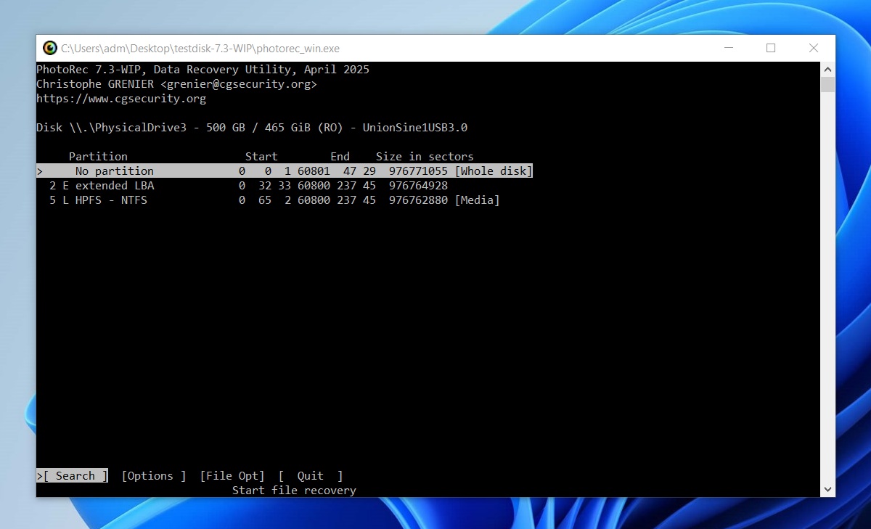The width and height of the screenshot is (871, 529).
Task: Click the disk description line for PhysicalDrive3
Action: [252, 127]
